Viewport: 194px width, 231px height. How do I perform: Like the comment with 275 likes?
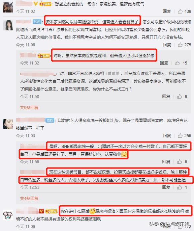[x=180, y=45]
